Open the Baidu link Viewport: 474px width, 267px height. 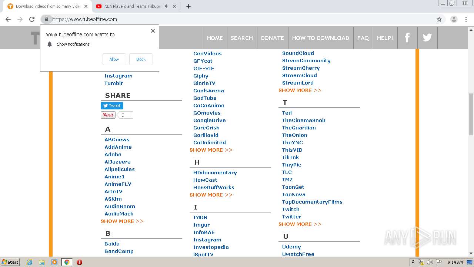pos(112,244)
